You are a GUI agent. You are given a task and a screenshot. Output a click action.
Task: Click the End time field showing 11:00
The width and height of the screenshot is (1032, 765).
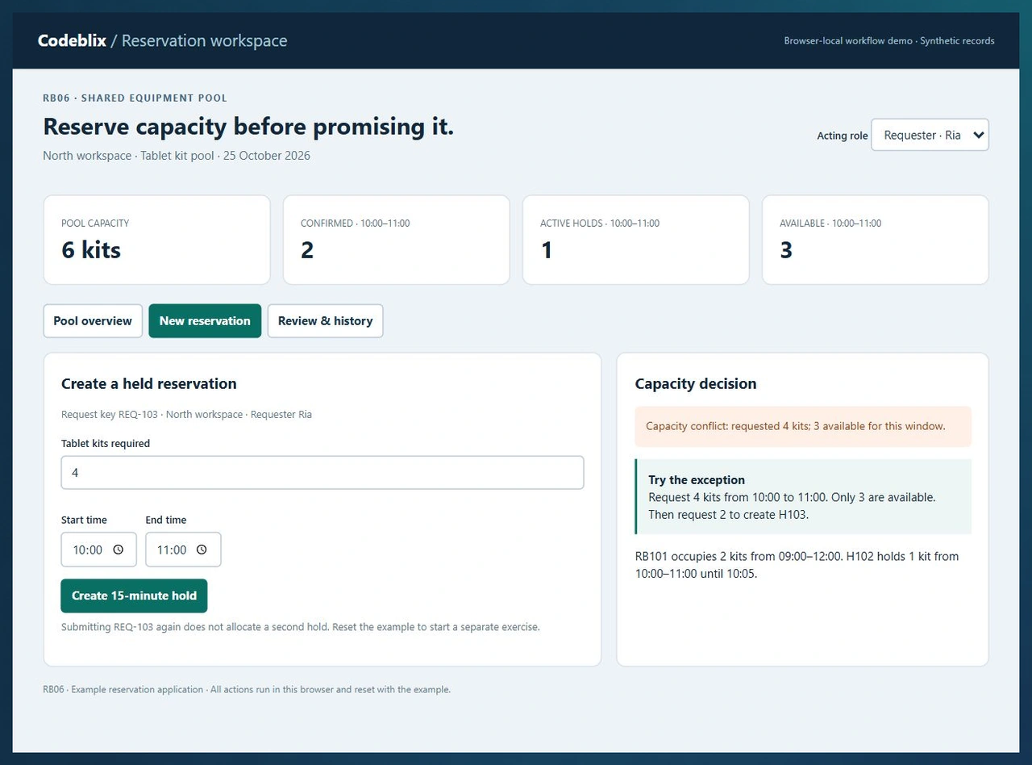[x=183, y=550]
